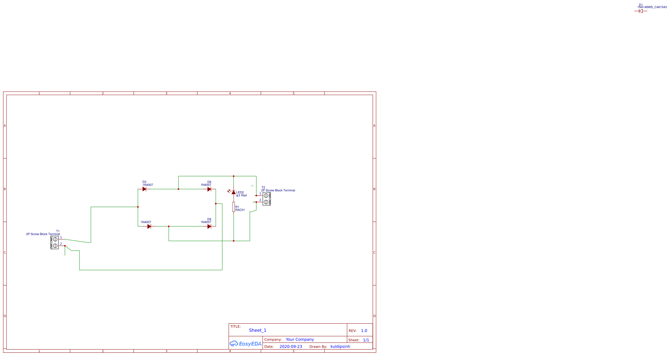Click the date 2020-09-23 field
The image size is (670, 356).
tap(290, 346)
